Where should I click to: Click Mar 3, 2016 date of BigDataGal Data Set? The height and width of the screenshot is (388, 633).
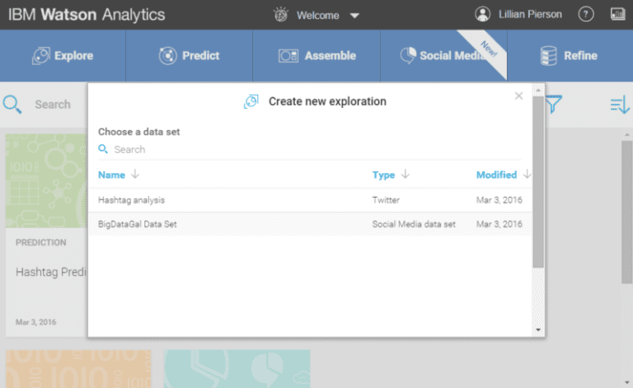point(499,224)
